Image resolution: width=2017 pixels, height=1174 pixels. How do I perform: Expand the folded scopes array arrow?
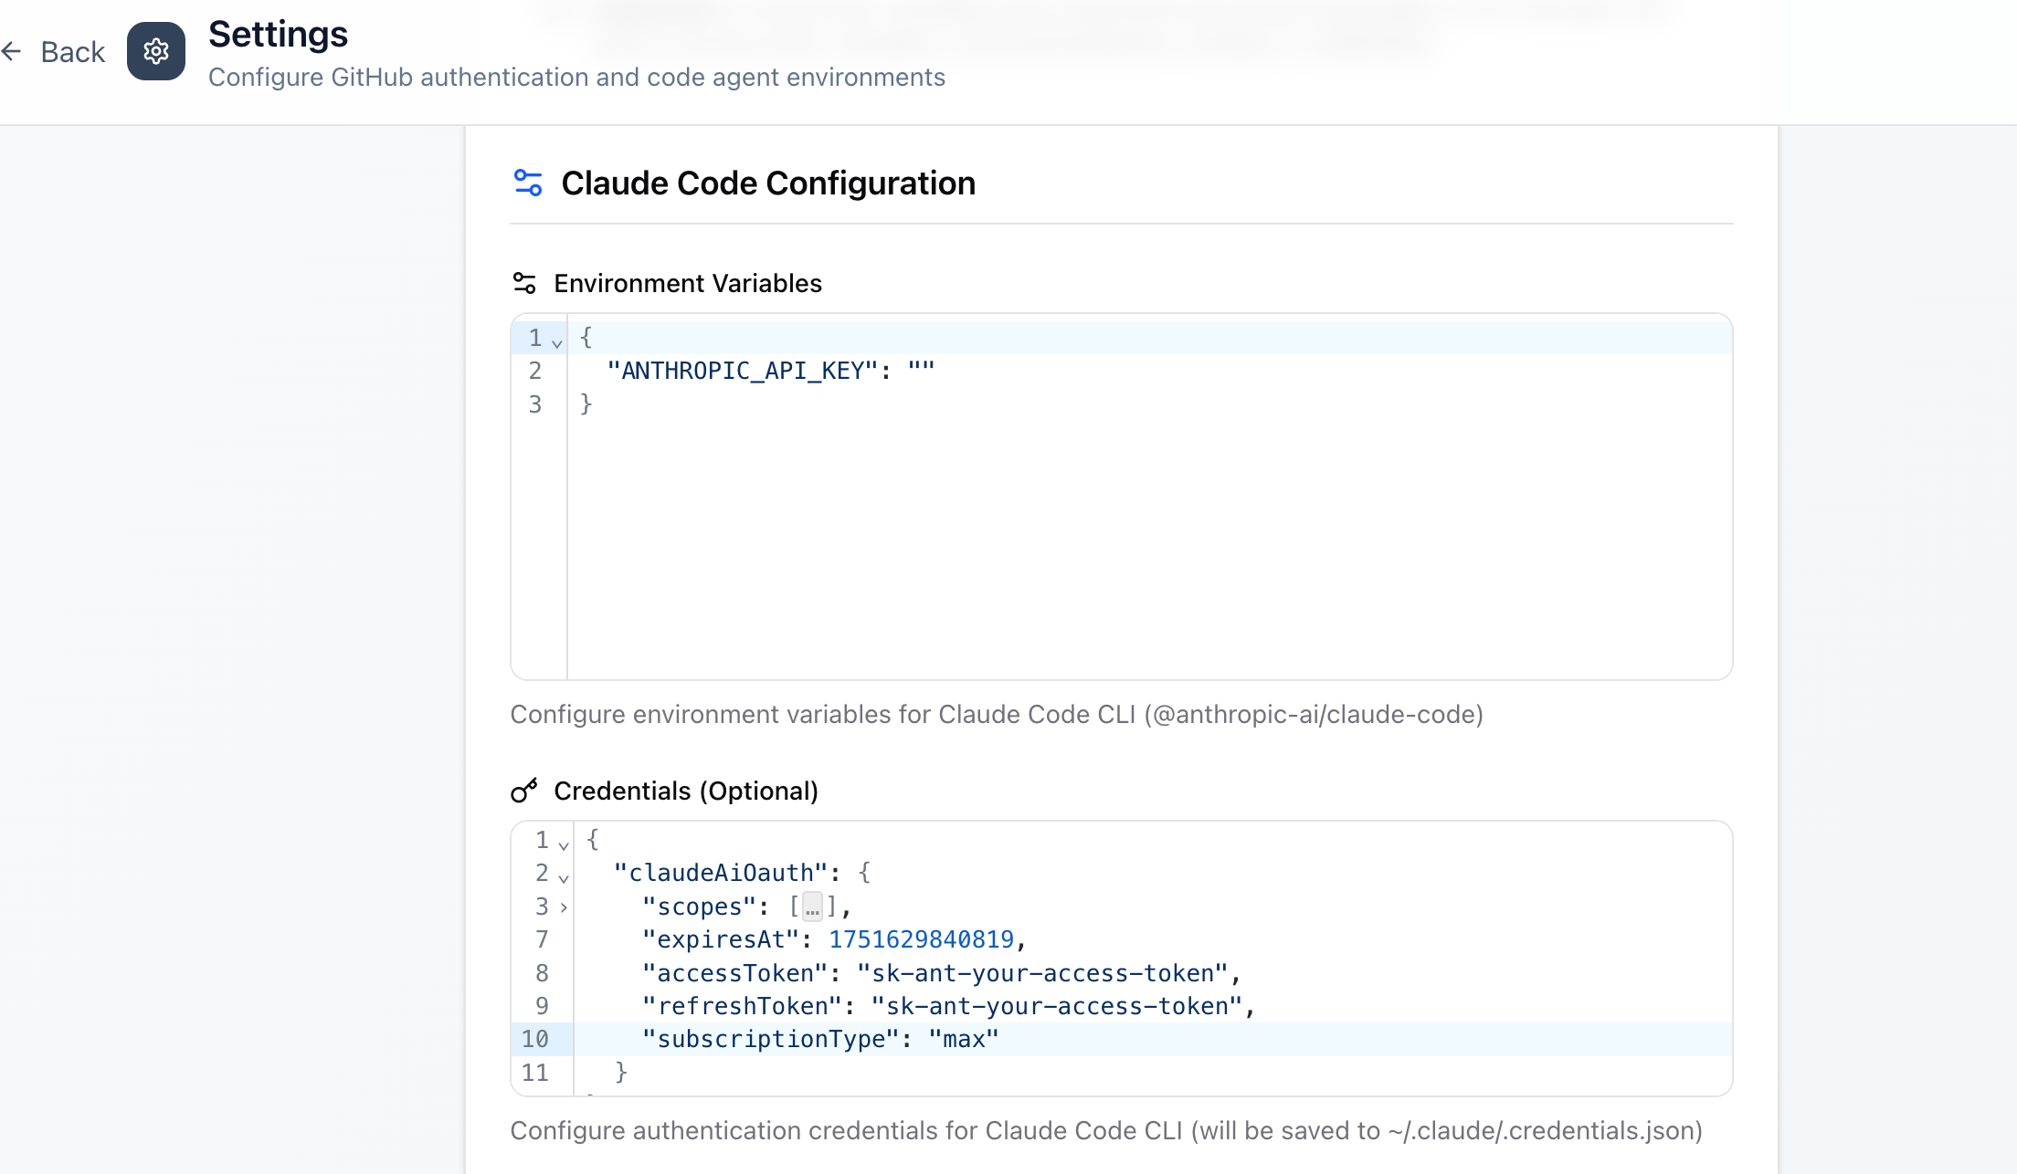coord(564,907)
